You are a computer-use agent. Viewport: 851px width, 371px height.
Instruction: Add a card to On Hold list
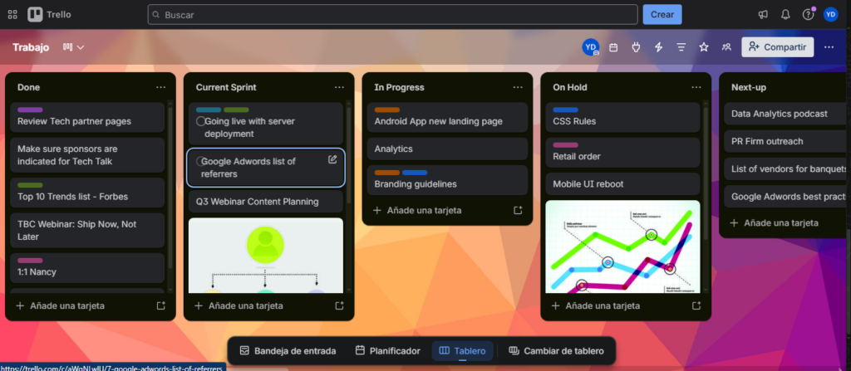pyautogui.click(x=603, y=306)
